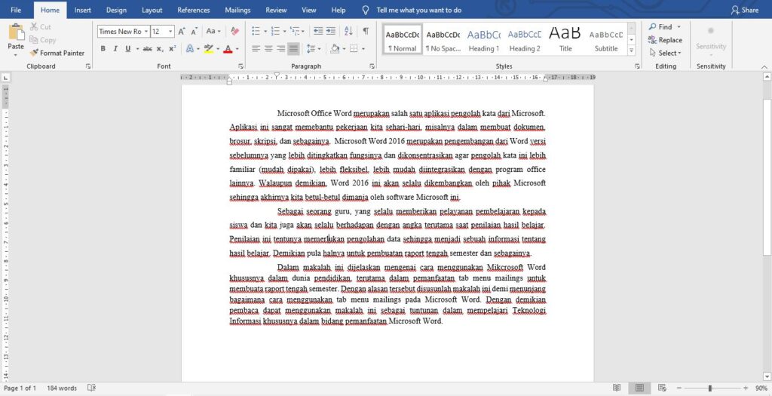Toggle Italic formatting
Screen dimensions: 772x396
tap(115, 49)
